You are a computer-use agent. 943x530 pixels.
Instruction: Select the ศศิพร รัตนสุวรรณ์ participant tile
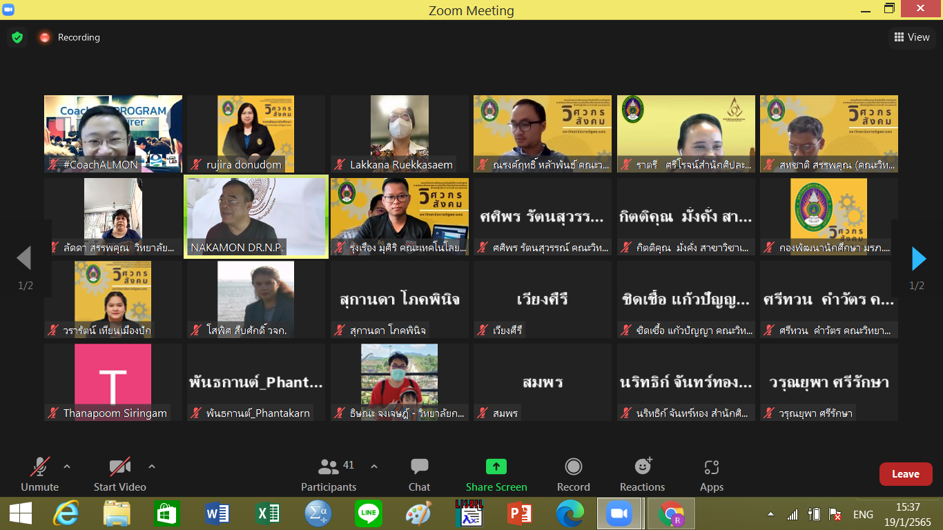(543, 217)
